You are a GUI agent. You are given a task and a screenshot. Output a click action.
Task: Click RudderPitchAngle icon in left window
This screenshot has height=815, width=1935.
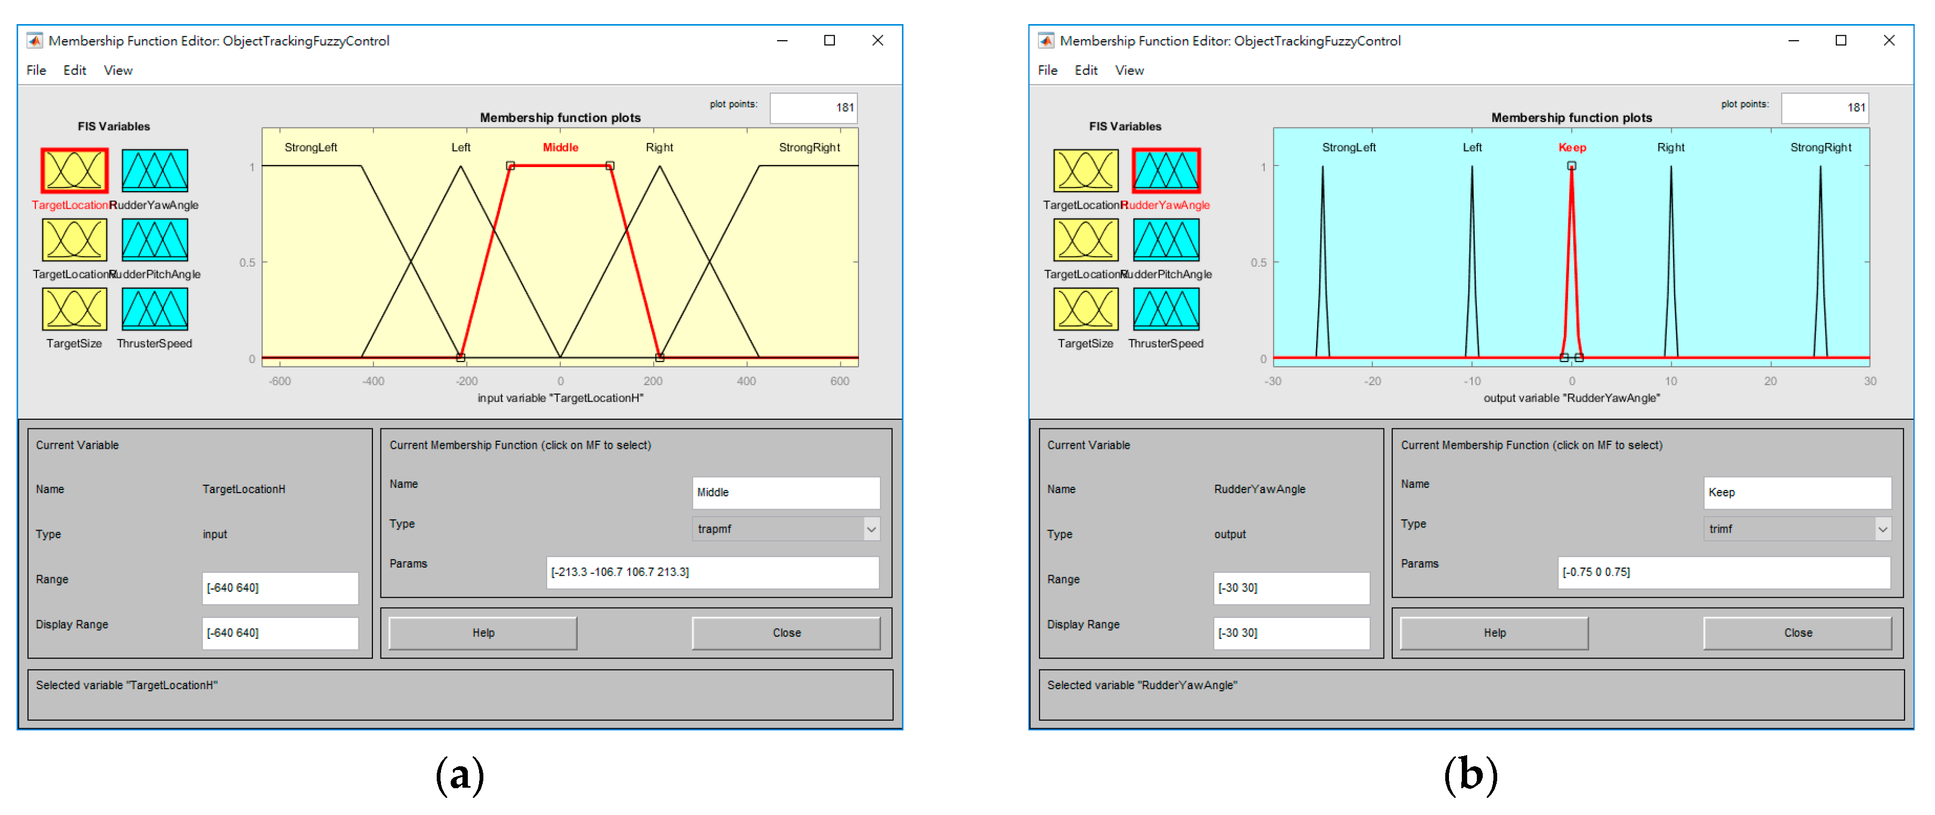pos(155,240)
